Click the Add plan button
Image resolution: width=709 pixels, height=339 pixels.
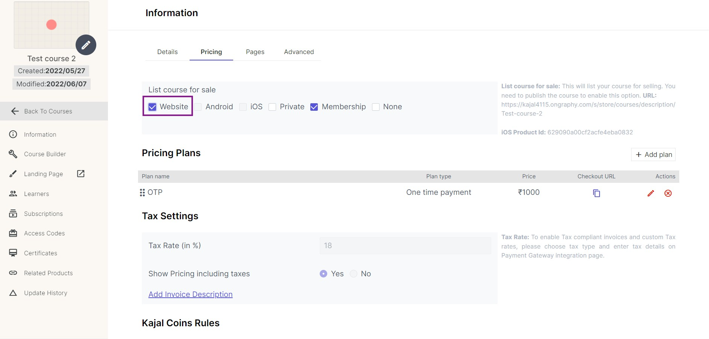coord(653,154)
